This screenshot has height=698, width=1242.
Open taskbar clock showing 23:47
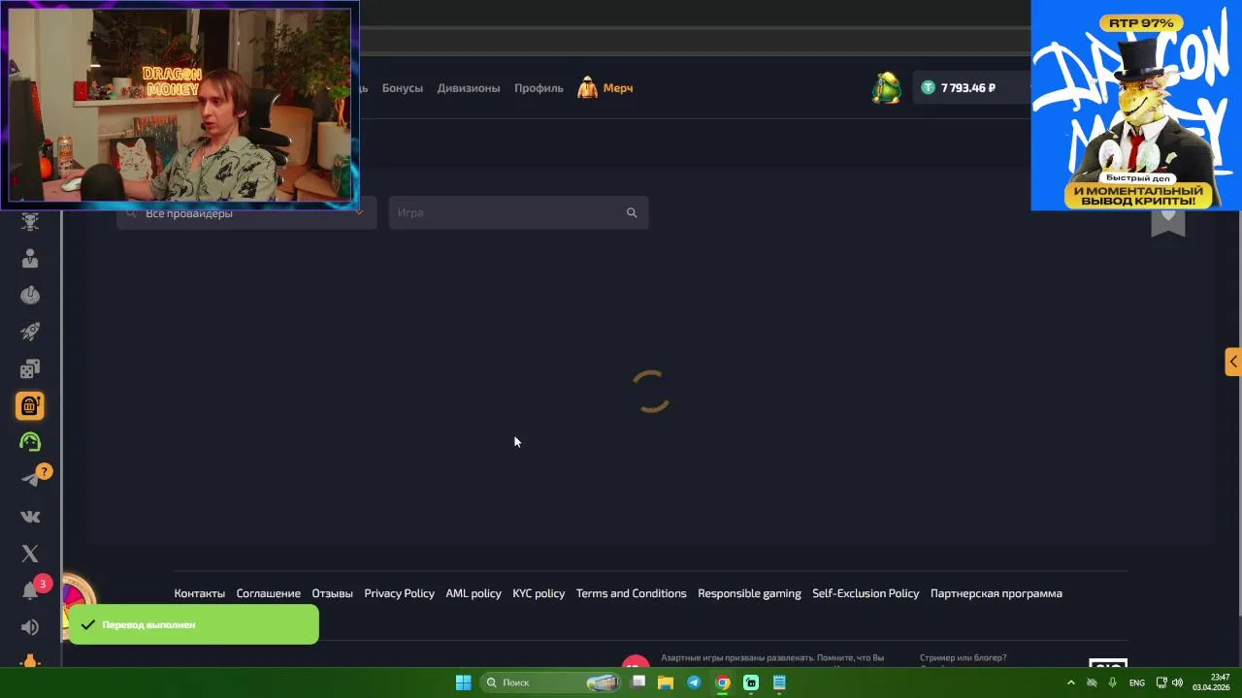[x=1211, y=682]
